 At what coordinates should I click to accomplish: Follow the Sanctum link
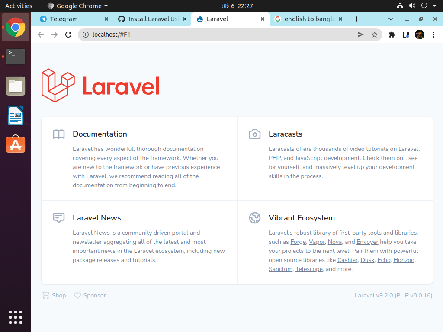pos(280,269)
